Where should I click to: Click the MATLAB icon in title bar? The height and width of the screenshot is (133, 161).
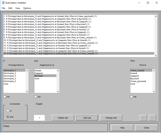(3, 3)
